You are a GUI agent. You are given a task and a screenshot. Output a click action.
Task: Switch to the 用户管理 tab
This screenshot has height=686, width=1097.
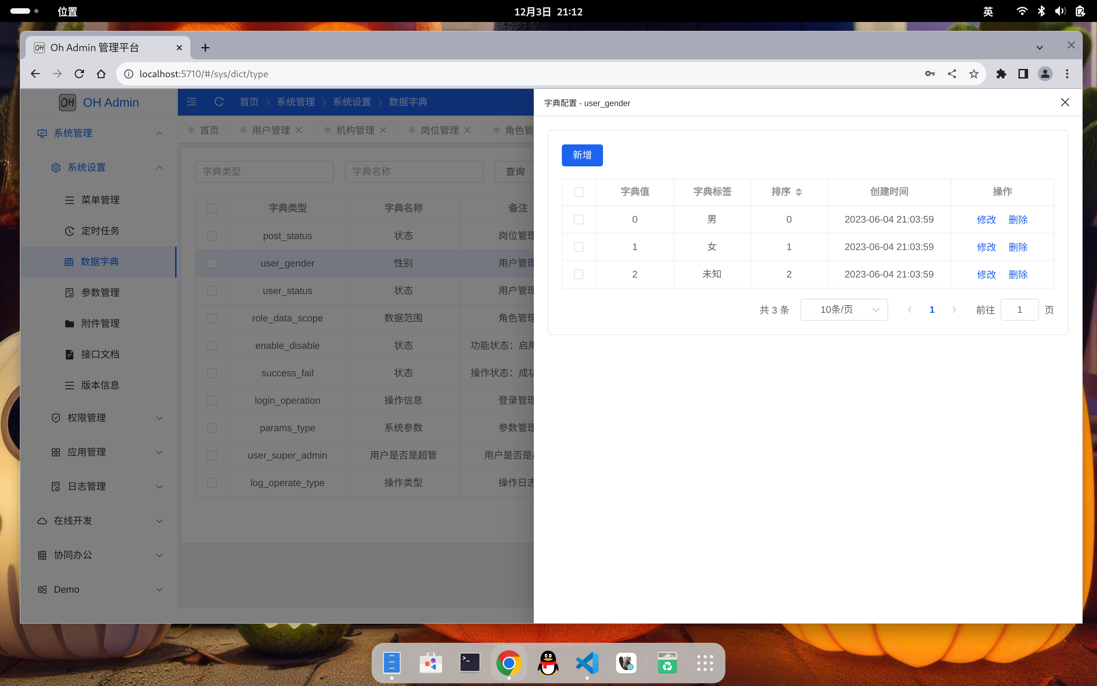pos(270,130)
